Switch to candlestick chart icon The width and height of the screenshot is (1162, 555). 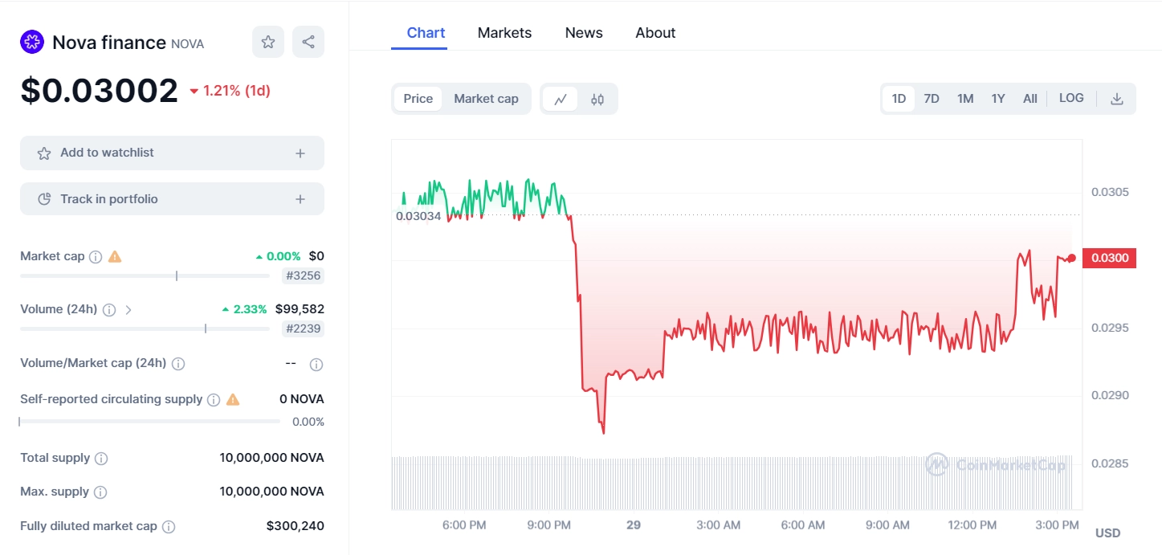point(597,99)
